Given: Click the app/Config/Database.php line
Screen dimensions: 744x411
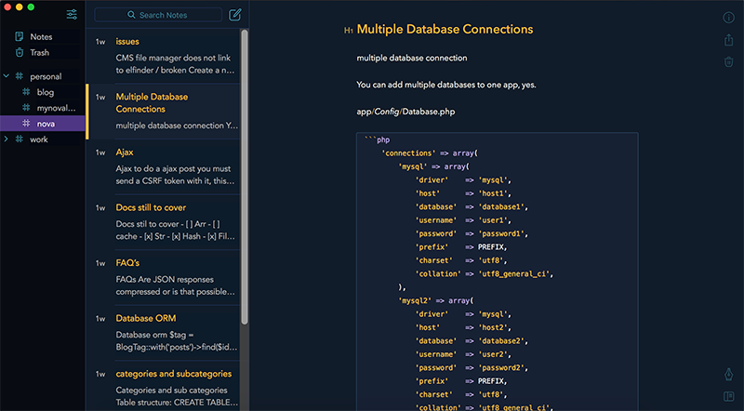Looking at the screenshot, I should point(405,112).
